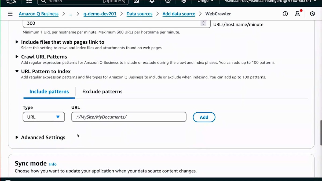
Task: Click the info circle icon in breadcrumb bar
Action: (x=285, y=14)
